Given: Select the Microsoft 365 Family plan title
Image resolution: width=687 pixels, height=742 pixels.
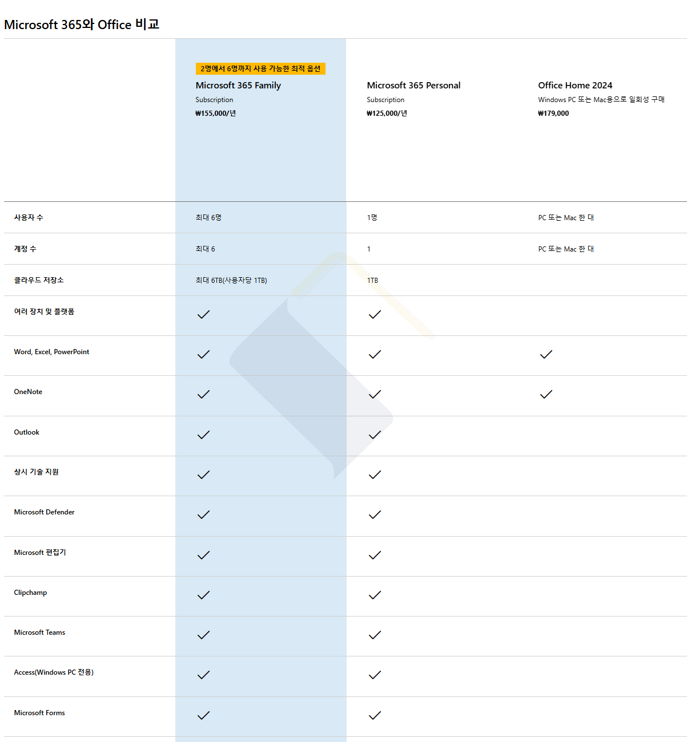Looking at the screenshot, I should pyautogui.click(x=238, y=86).
